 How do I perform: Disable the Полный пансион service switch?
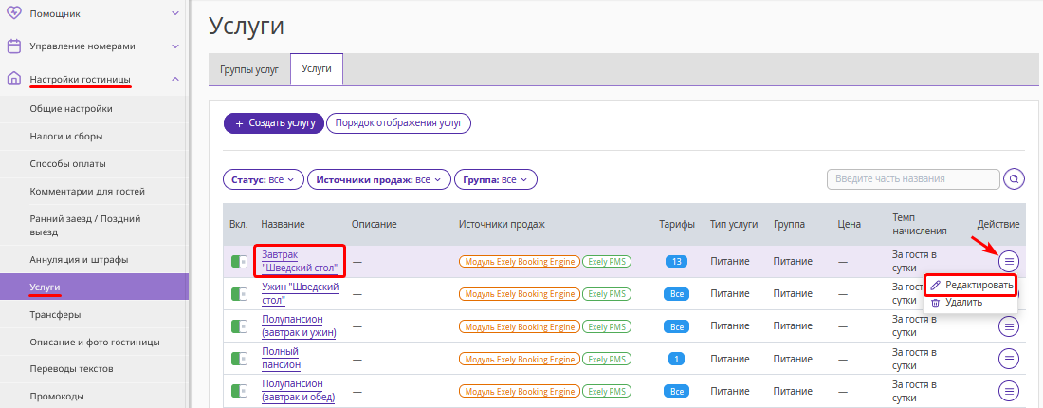pos(239,359)
